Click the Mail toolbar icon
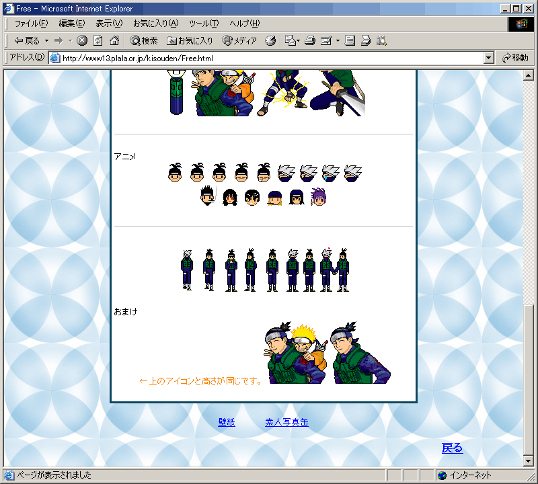The width and height of the screenshot is (538, 484). pos(291,41)
